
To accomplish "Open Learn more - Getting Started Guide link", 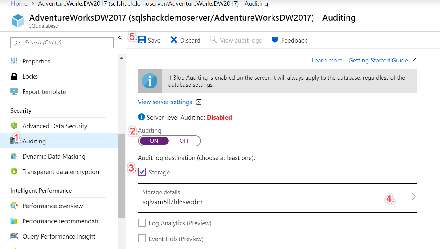I will pyautogui.click(x=360, y=60).
